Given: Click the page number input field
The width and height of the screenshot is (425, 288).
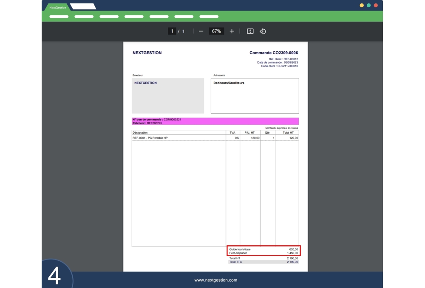Looking at the screenshot, I should point(172,31).
